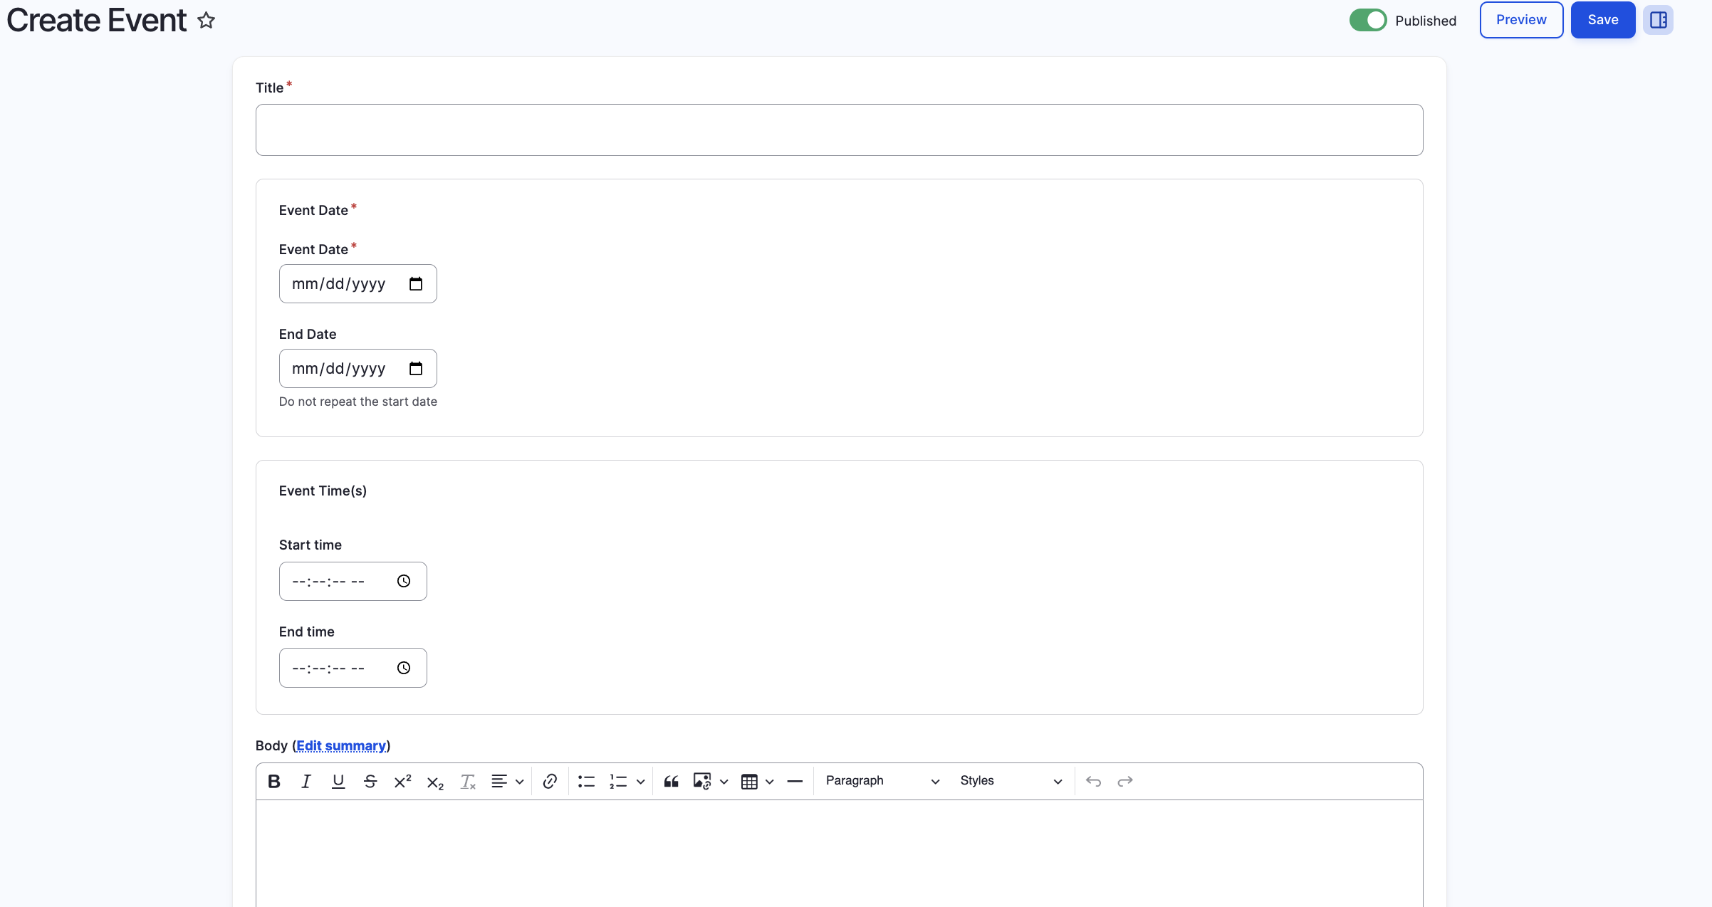Image resolution: width=1712 pixels, height=907 pixels.
Task: Click into the Title input field
Action: coord(839,130)
